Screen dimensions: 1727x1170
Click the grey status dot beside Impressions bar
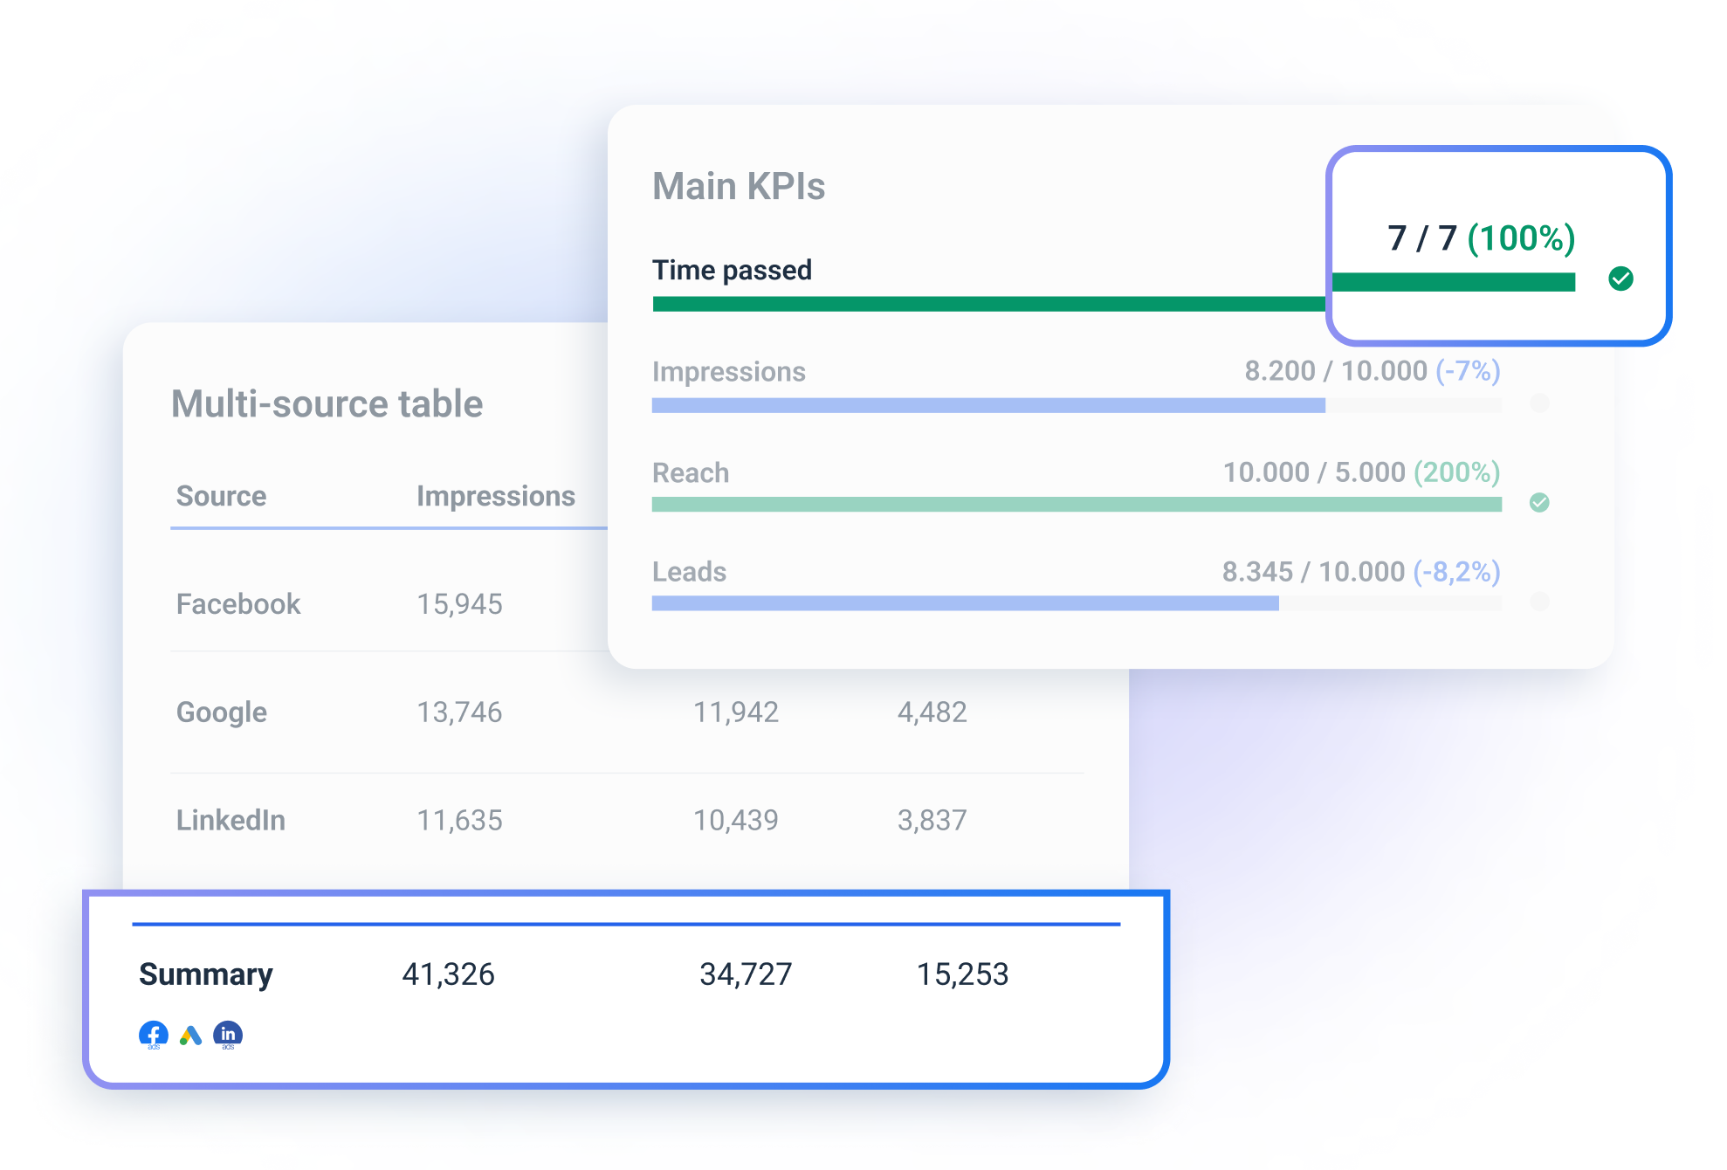tap(1539, 403)
